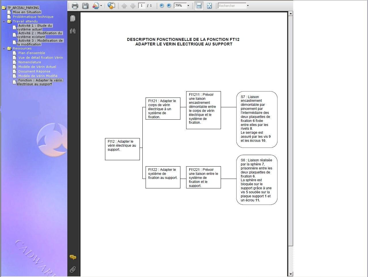Open the comments panel icon

(x=73, y=257)
